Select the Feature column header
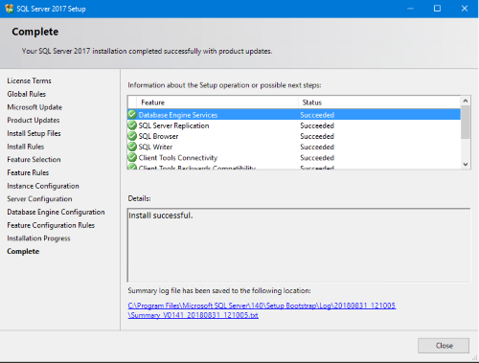Viewport: 479px width, 363px height. [217, 102]
